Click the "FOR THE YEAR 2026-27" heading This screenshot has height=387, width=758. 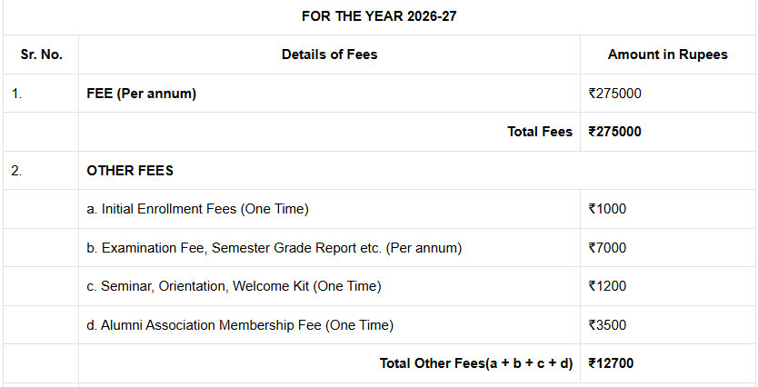379,16
